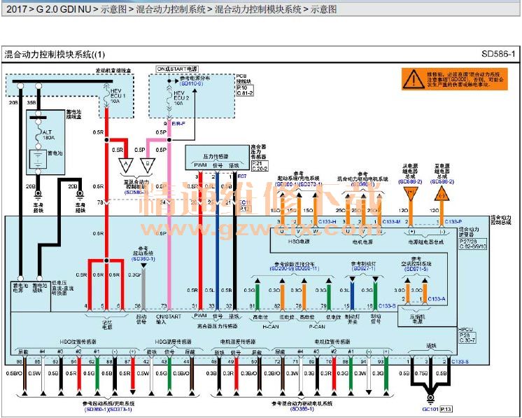Image resolution: width=522 pixels, height=418 pixels.
Task: Click the GC101 ground symbol
Action: click(x=430, y=398)
